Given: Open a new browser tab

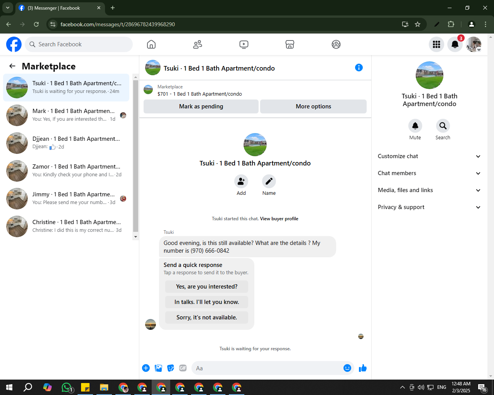Looking at the screenshot, I should pos(113,8).
